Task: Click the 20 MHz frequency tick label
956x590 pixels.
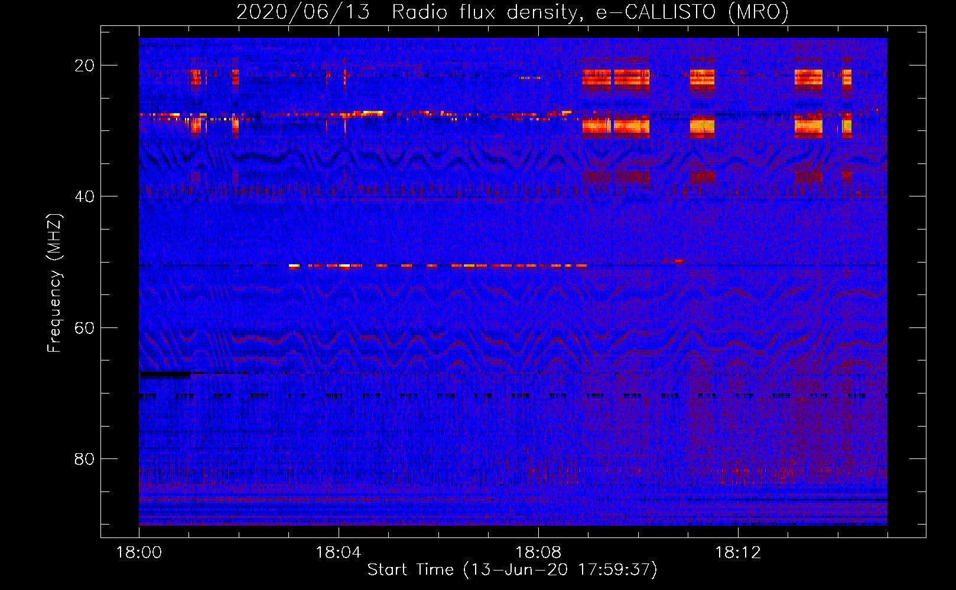Action: (x=84, y=65)
